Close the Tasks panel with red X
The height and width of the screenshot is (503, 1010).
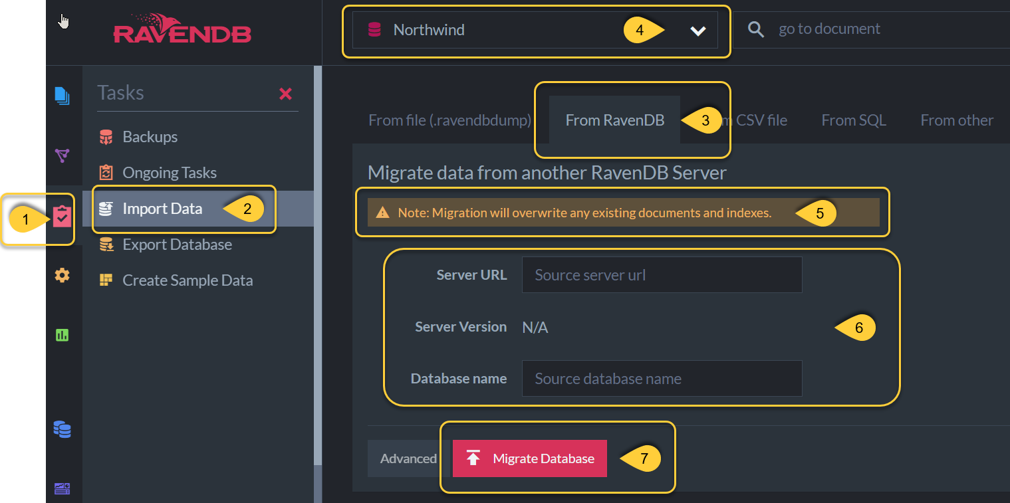pos(286,94)
